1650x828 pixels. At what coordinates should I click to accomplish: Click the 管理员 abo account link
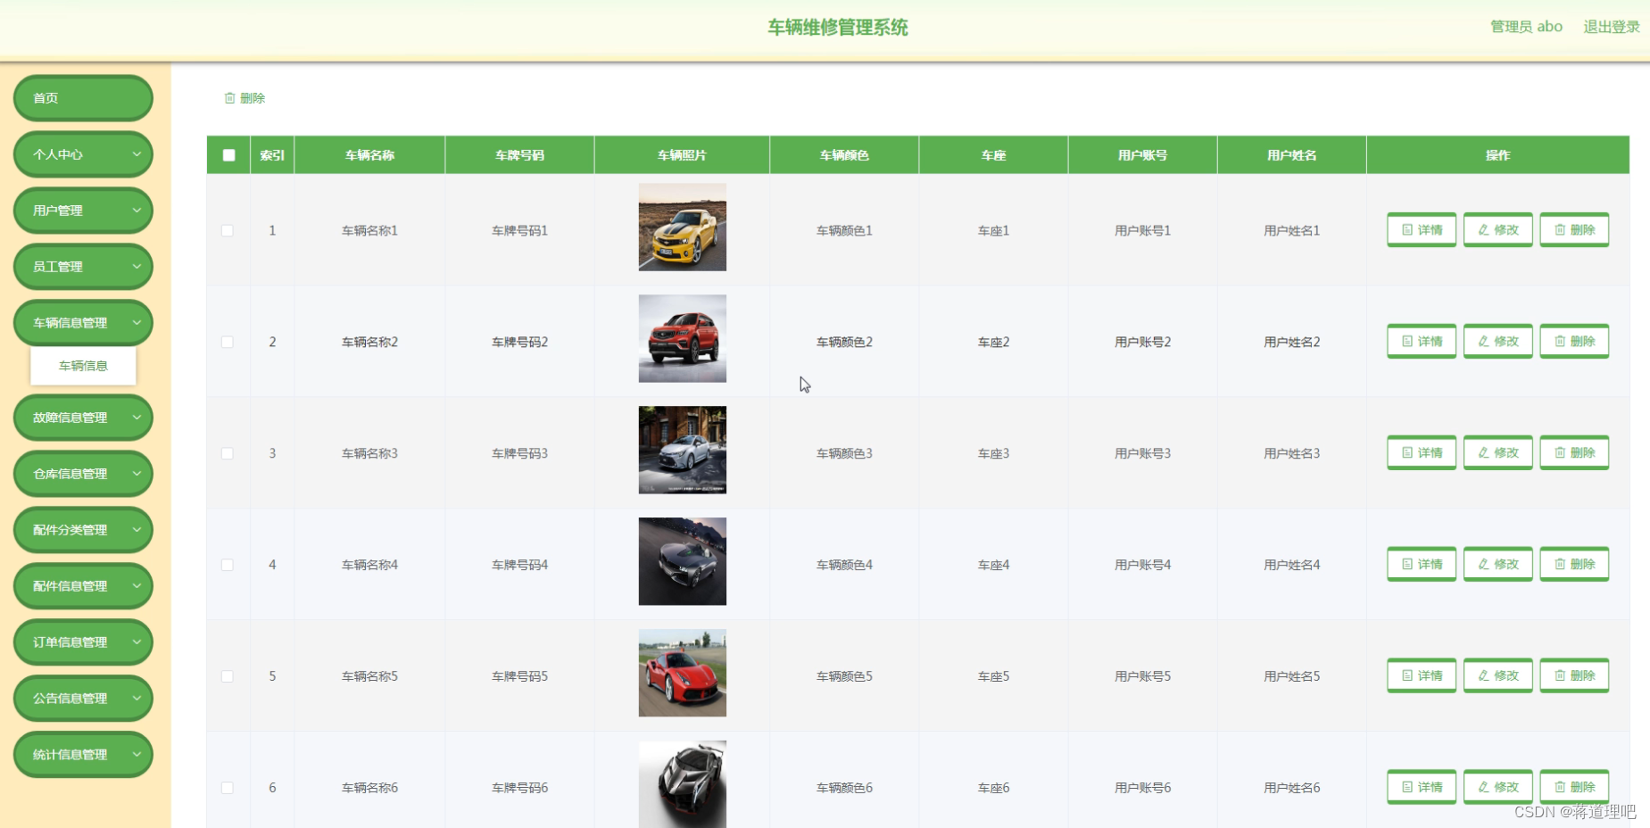pos(1524,26)
